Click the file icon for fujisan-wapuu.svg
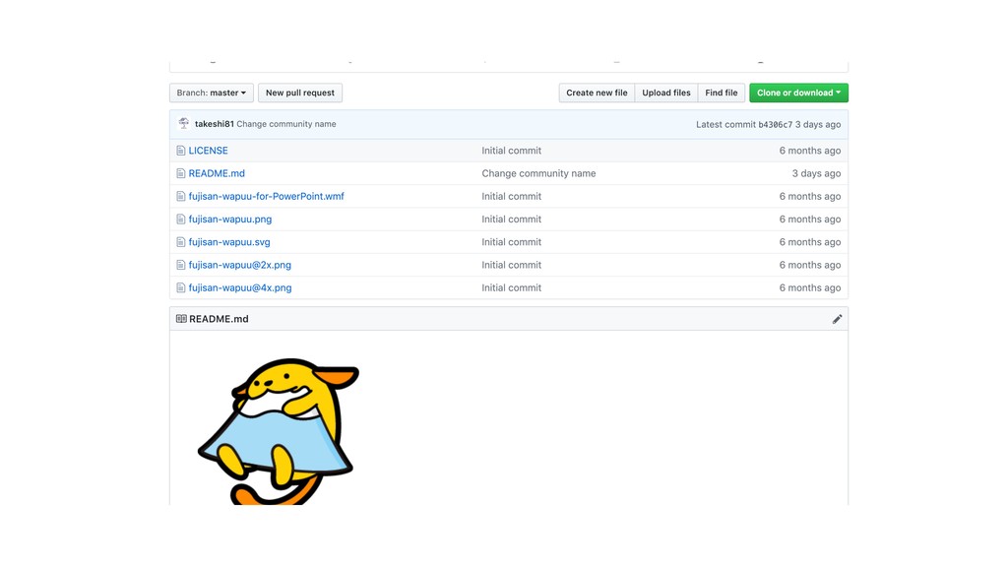This screenshot has width=1008, height=567. (181, 242)
